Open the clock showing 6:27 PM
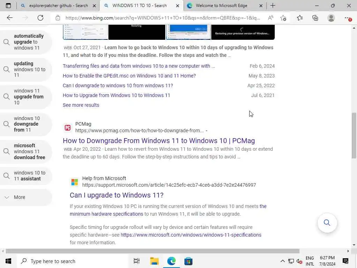 click(327, 261)
